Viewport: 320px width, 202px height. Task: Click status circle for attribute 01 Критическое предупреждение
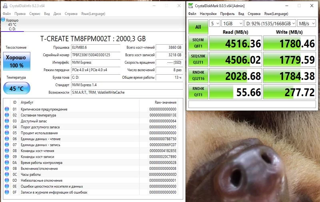click(x=7, y=109)
